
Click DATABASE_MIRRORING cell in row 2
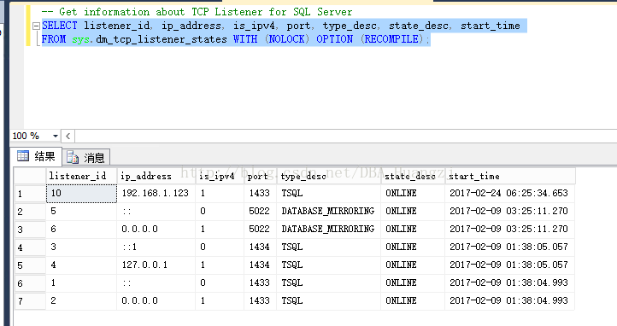point(329,212)
